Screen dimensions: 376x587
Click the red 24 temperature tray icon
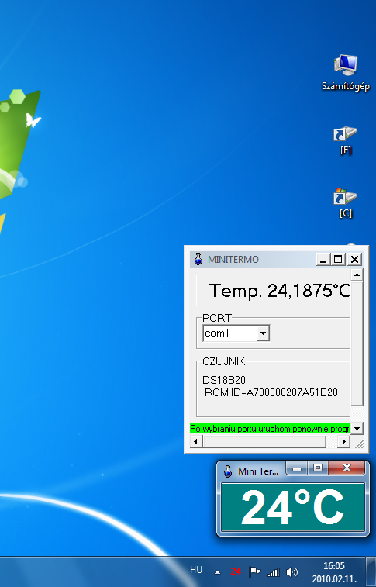point(236,571)
